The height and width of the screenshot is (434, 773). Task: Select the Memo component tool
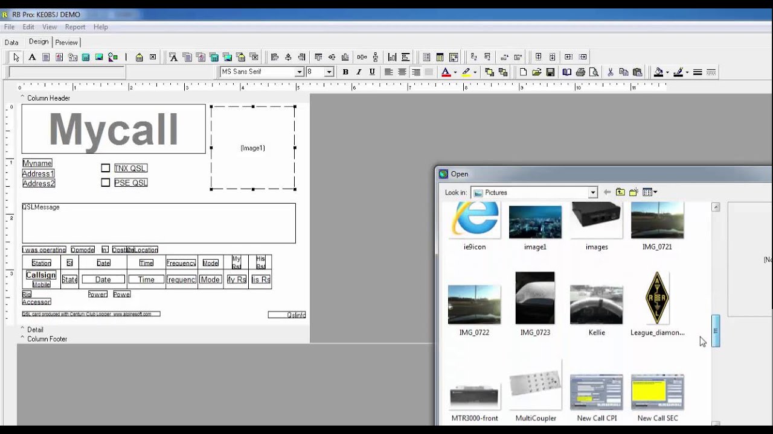[x=45, y=57]
